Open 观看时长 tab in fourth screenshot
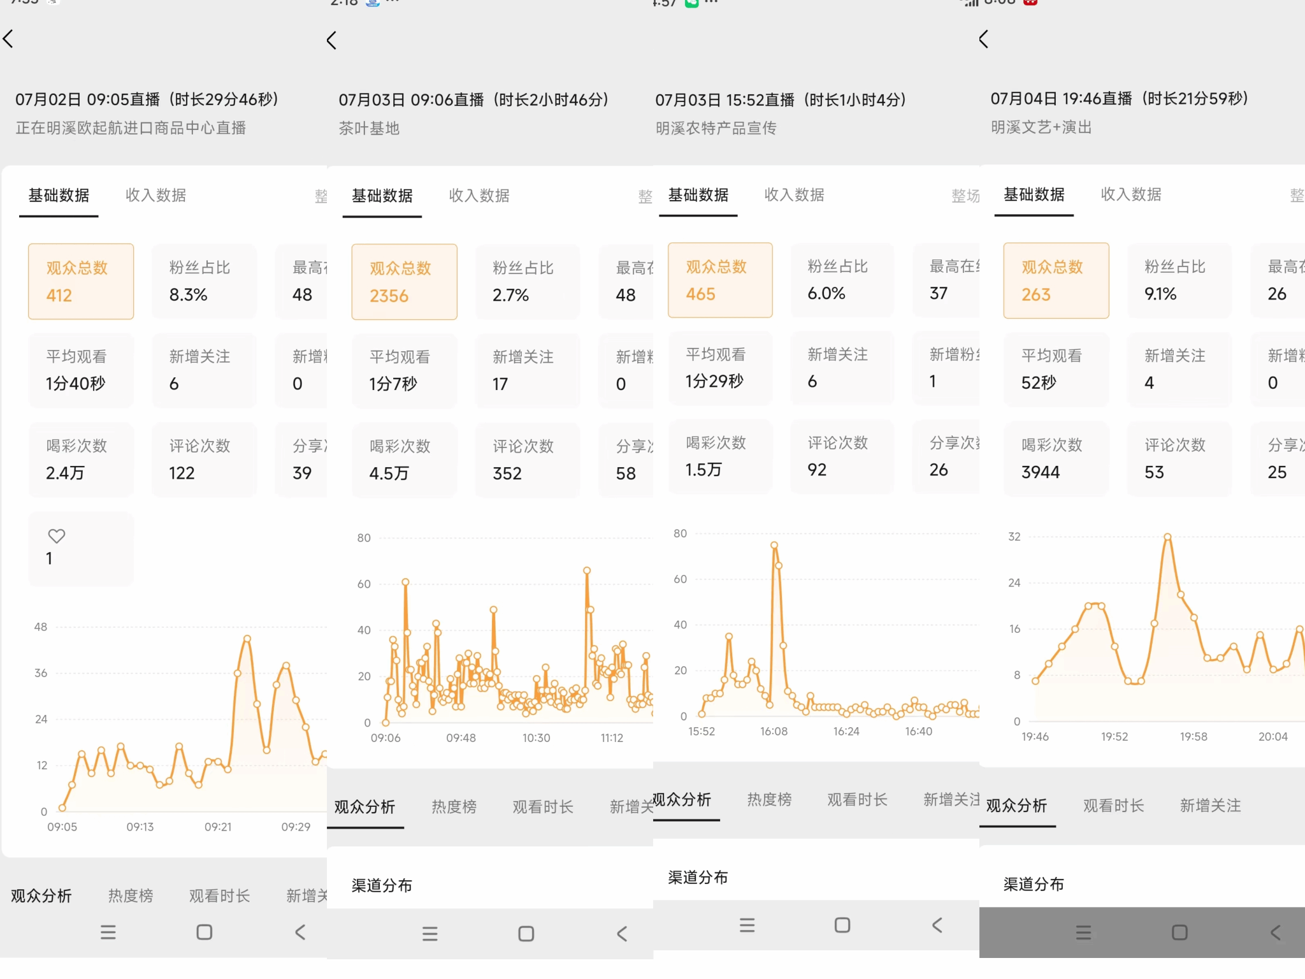Viewport: 1305px width, 979px height. coord(1113,806)
